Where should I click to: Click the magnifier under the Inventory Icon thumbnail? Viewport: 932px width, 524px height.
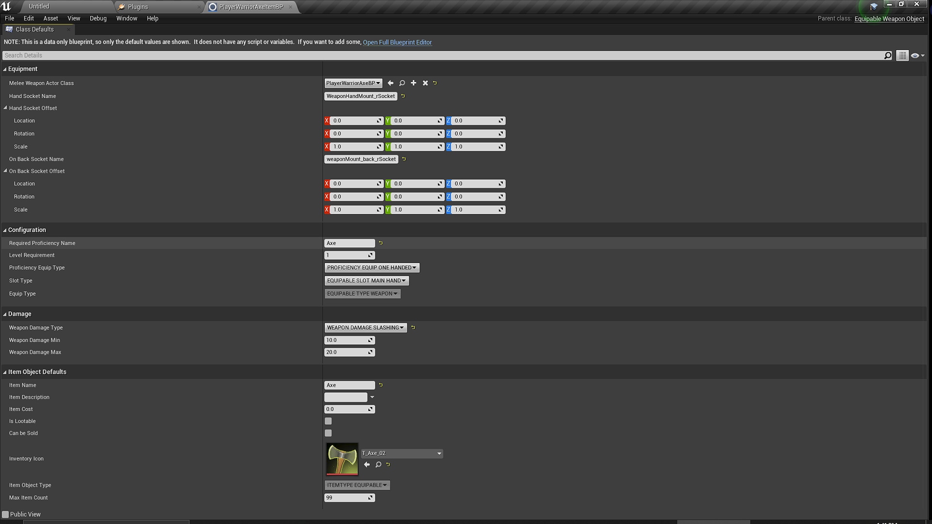pos(379,464)
